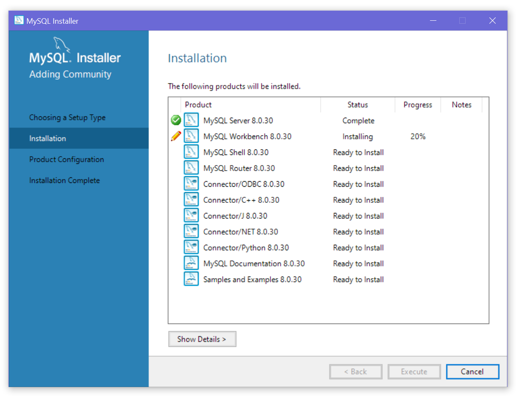Select the MySQL Server 8.0.30 row text

238,121
